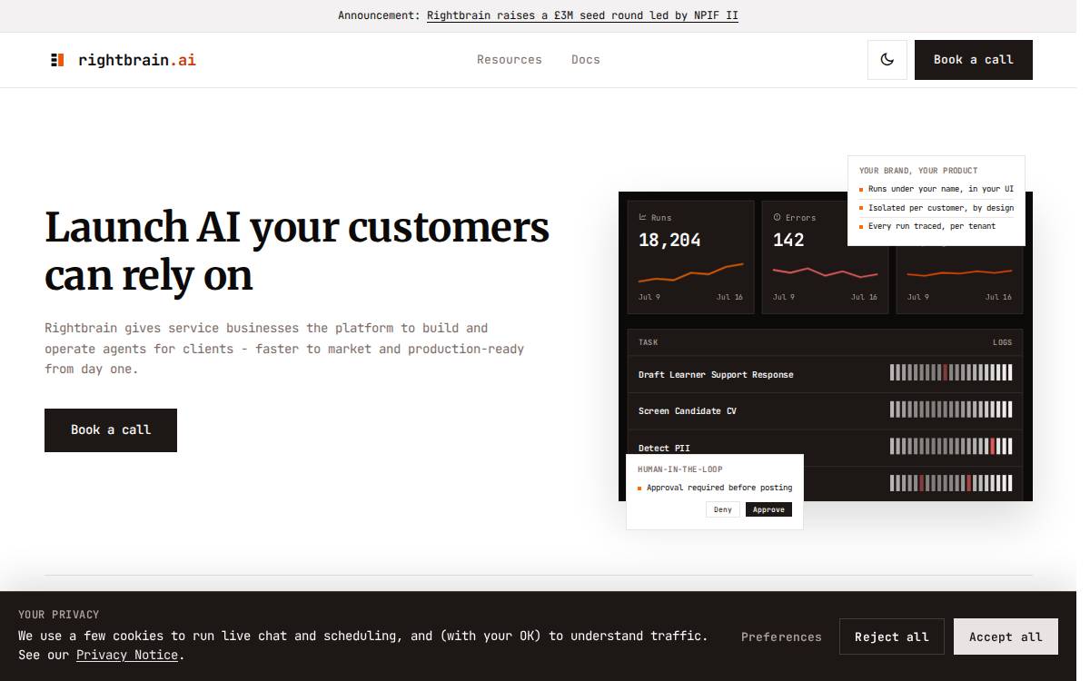Click Book a call below the hero text
Viewport: 1090px width, 681px height.
coord(111,430)
